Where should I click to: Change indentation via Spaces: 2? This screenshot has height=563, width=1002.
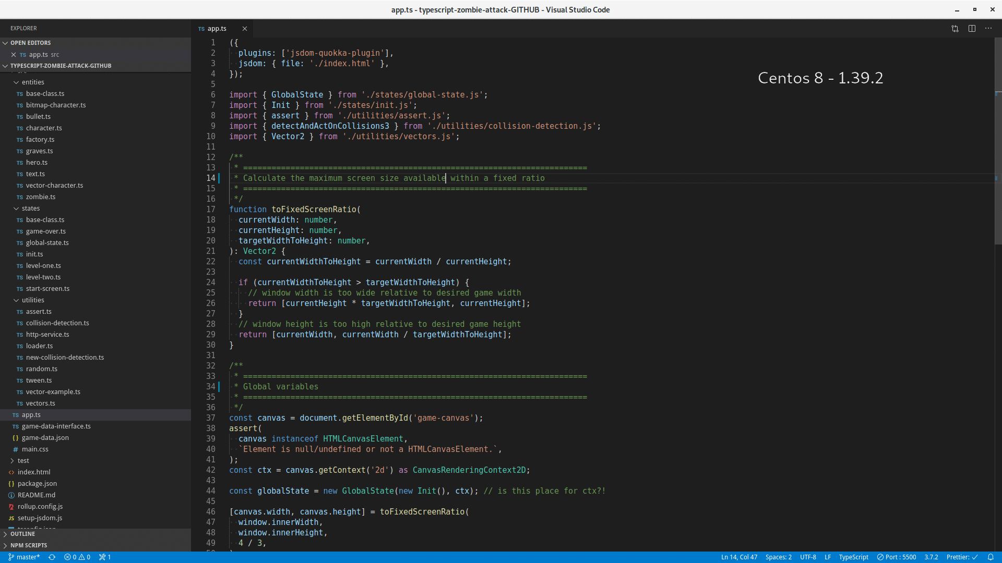tap(778, 557)
